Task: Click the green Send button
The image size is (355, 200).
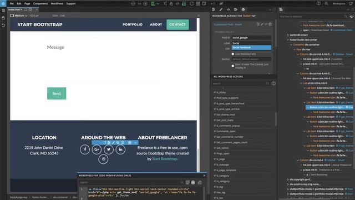Action: (x=57, y=93)
